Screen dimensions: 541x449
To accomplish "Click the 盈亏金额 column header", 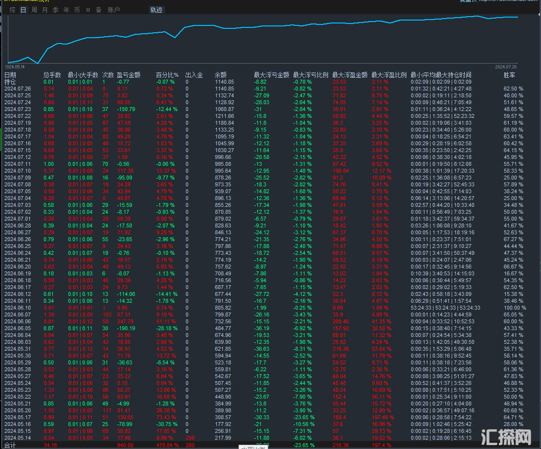I will tap(128, 75).
